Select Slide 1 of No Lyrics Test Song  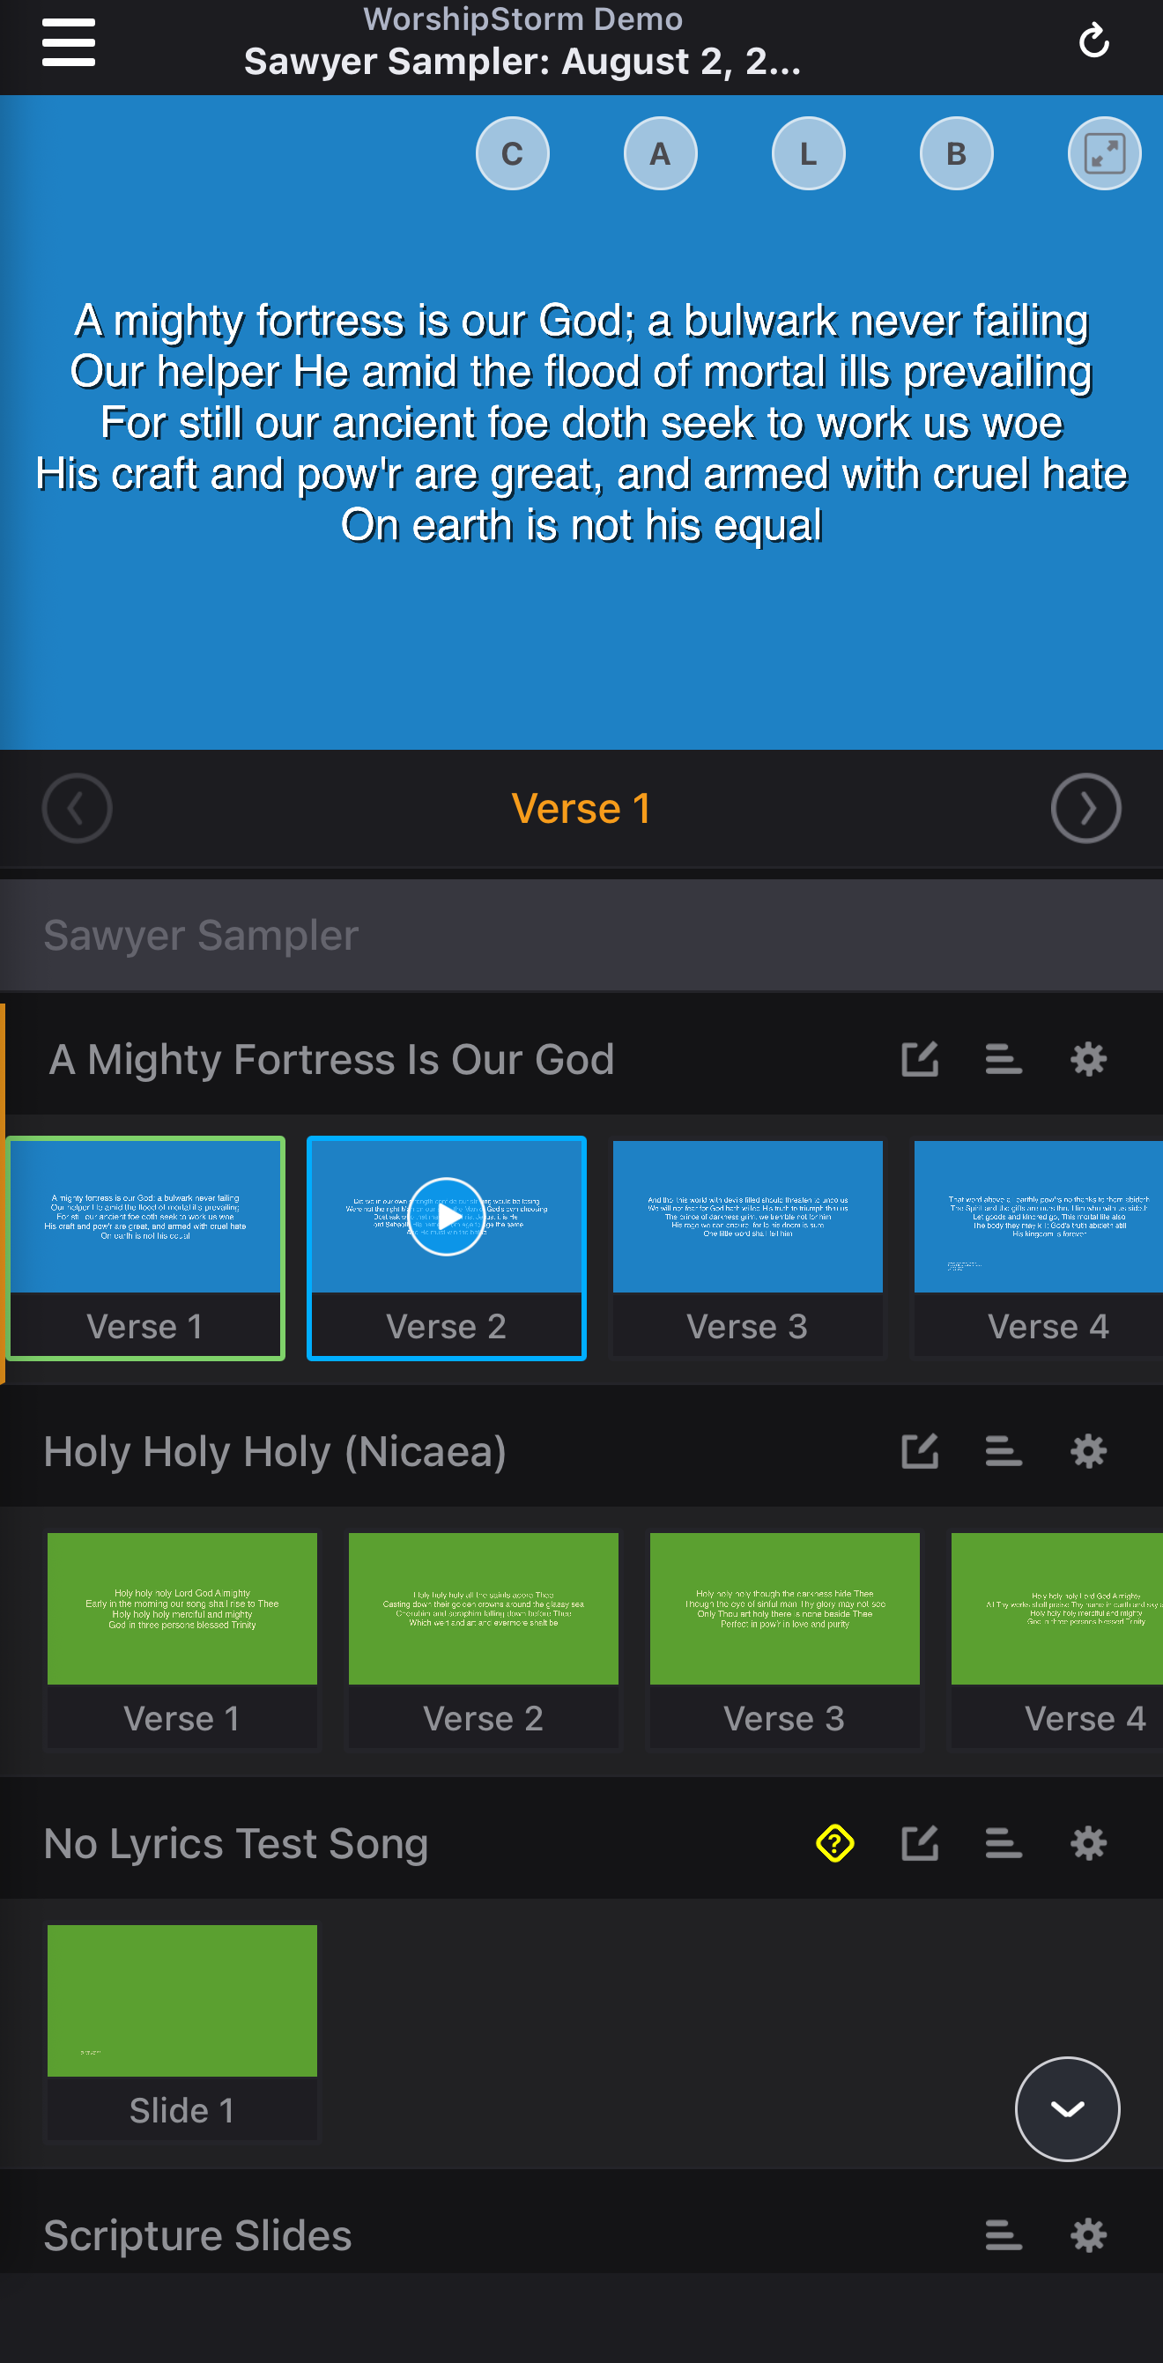click(x=182, y=2032)
